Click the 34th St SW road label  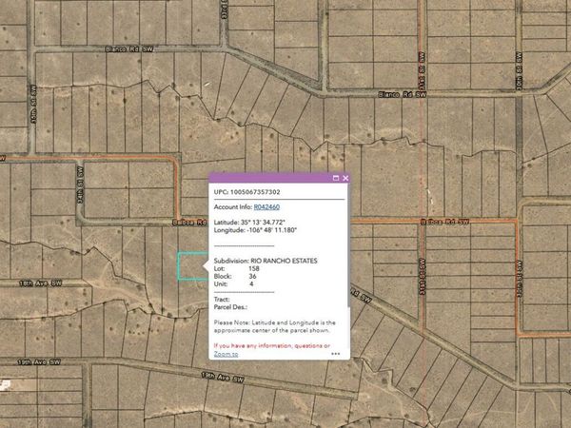tap(80, 185)
